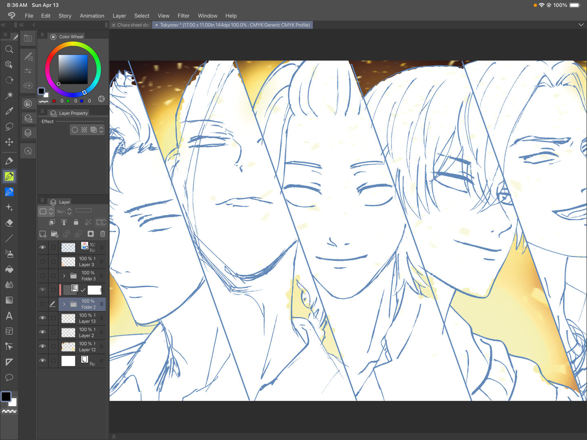
Task: Select the Layer 2 thumbnail
Action: pyautogui.click(x=68, y=332)
